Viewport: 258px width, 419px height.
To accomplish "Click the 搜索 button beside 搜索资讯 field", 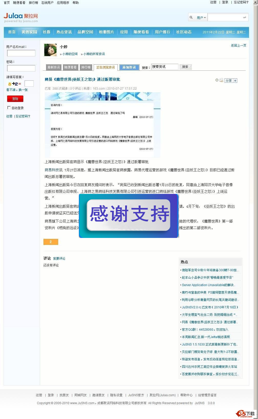I will [x=186, y=67].
